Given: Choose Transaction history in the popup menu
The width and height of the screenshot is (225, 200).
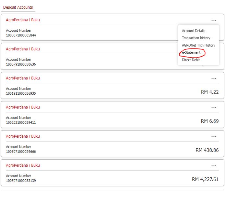Looking at the screenshot, I should coord(196,38).
